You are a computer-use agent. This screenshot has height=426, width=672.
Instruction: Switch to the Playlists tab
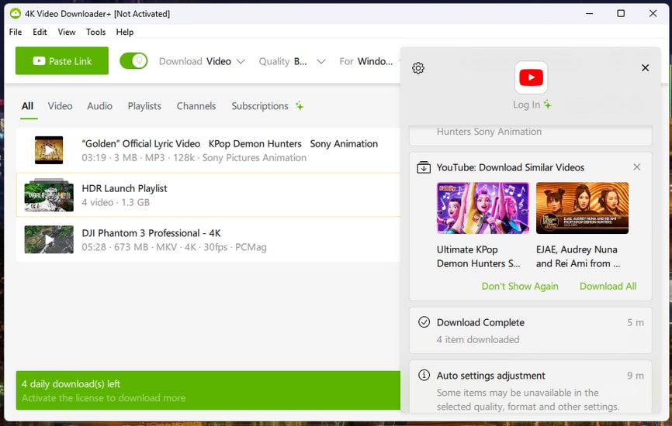click(x=144, y=106)
